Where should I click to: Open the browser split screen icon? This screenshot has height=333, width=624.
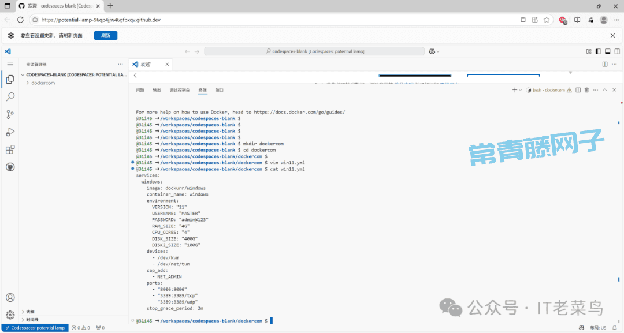pos(577,20)
